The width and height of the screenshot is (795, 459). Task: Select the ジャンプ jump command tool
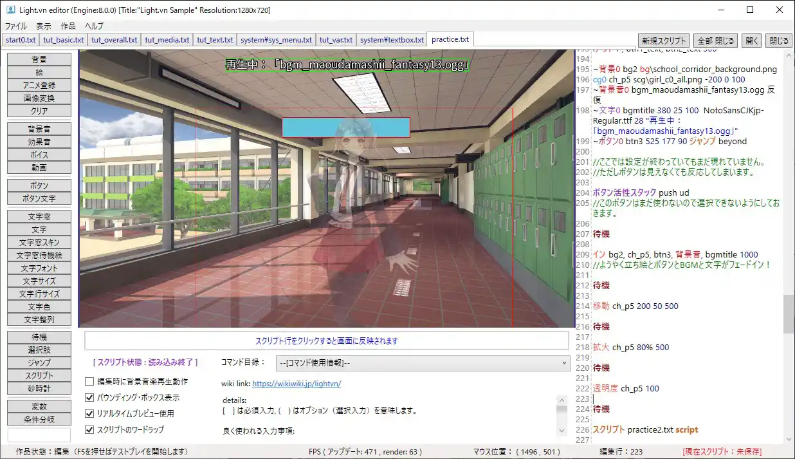click(39, 362)
